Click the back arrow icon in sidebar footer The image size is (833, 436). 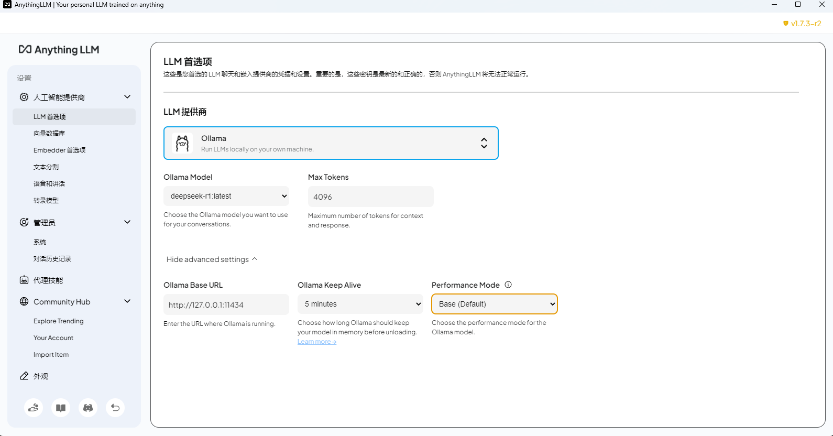115,408
